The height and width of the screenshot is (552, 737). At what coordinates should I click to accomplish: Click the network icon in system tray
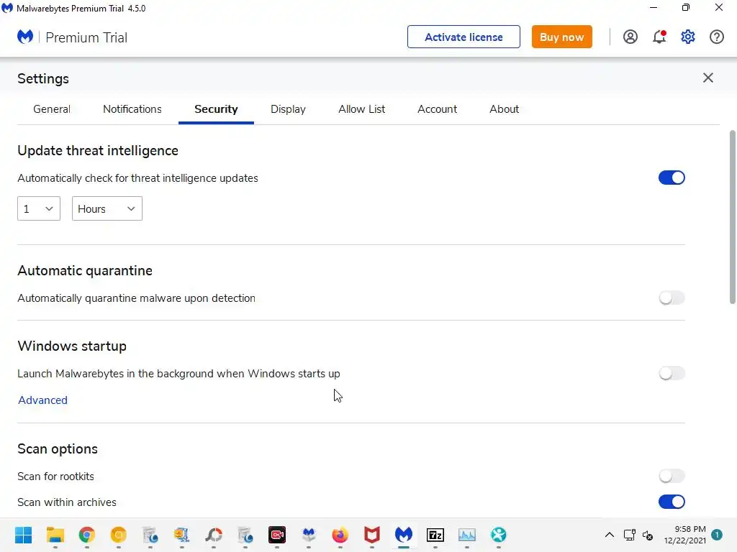(x=629, y=535)
